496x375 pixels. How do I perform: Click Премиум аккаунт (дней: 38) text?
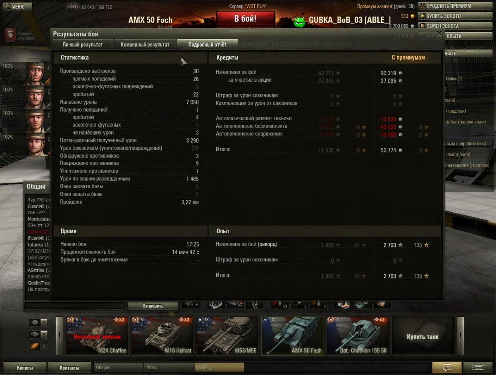point(386,6)
